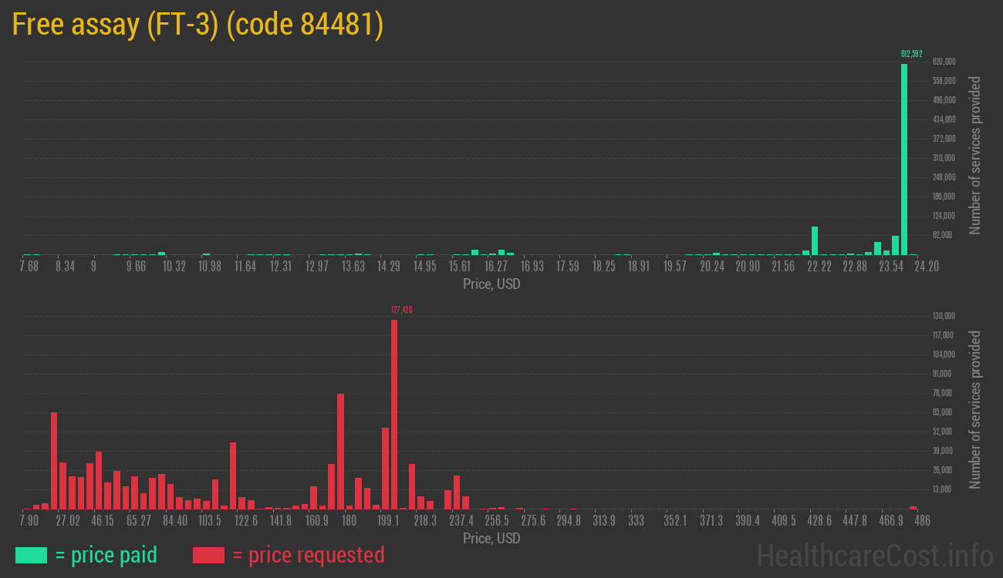
Task: Click the upper chart's "Price, USD" axis label
Action: (491, 284)
